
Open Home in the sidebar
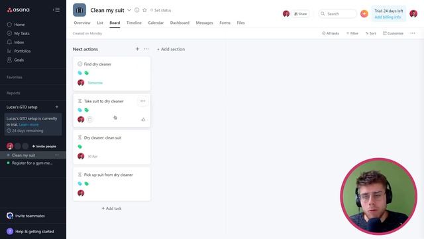pyautogui.click(x=19, y=25)
